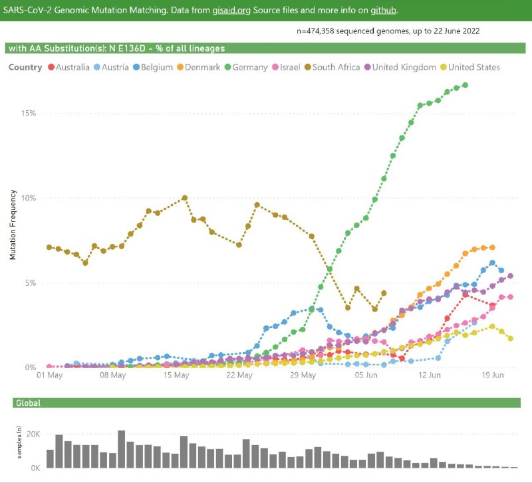Viewport: 532px width, 483px height.
Task: Click the tallest bar in the Global samples chart
Action: point(122,449)
